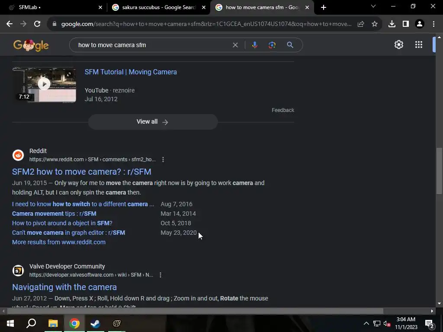Open Camera movement tips r/SFM link

click(x=54, y=214)
